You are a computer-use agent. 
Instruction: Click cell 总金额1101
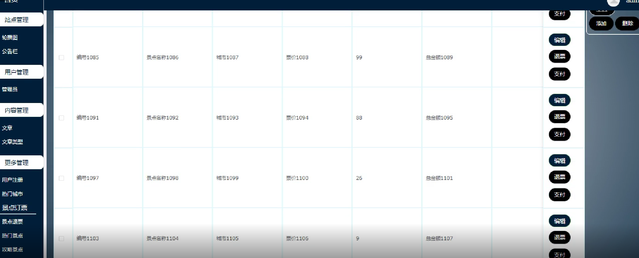(439, 178)
